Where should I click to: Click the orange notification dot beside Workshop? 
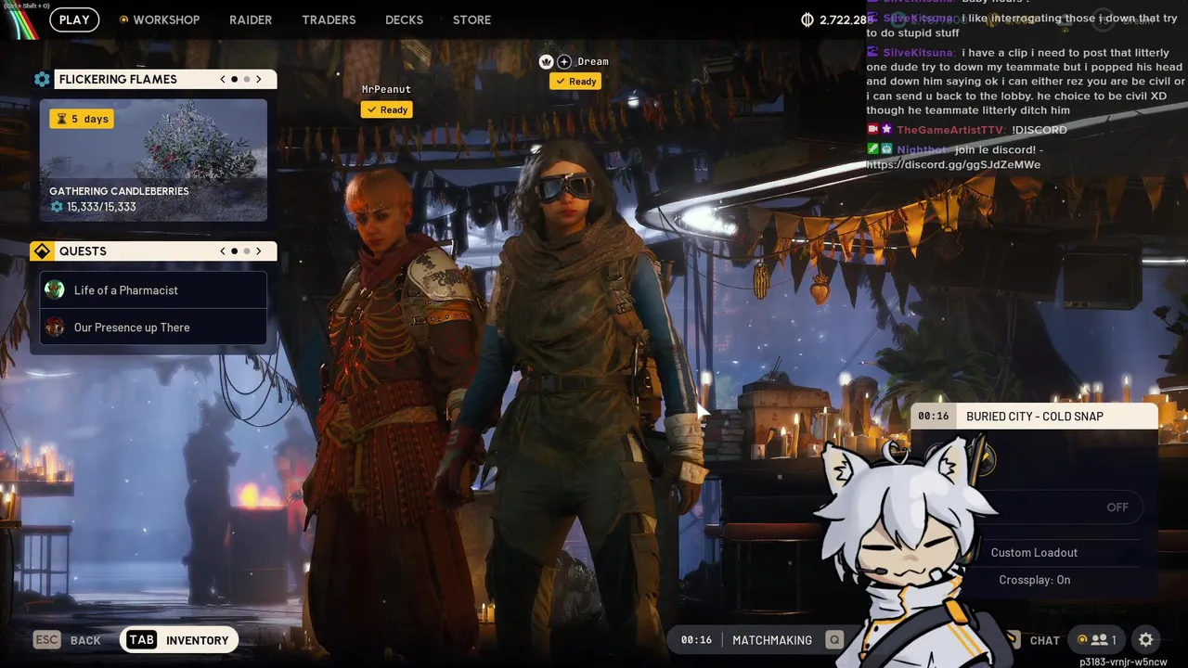123,19
